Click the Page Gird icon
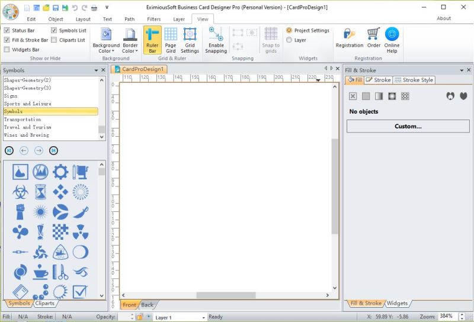Screen dimensions: 474x322 click(171, 40)
